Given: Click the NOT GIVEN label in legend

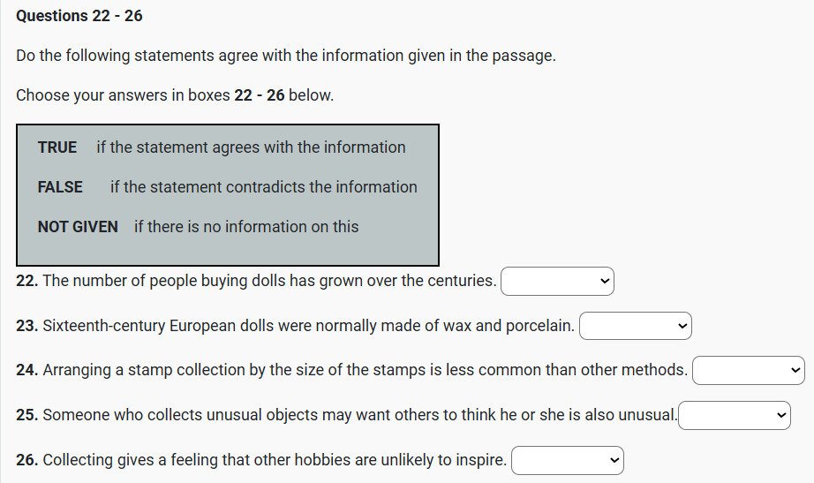Looking at the screenshot, I should (78, 227).
